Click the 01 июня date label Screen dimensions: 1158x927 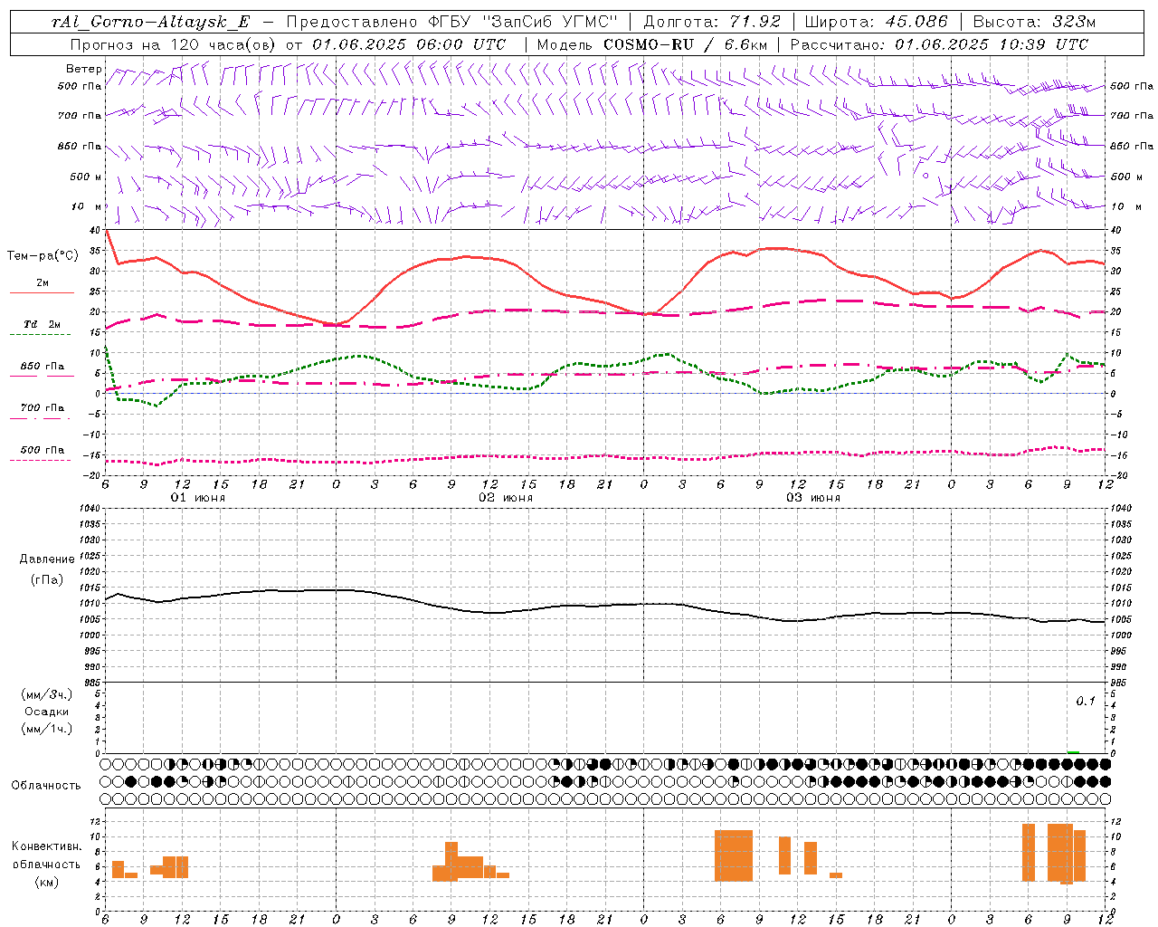click(x=198, y=498)
